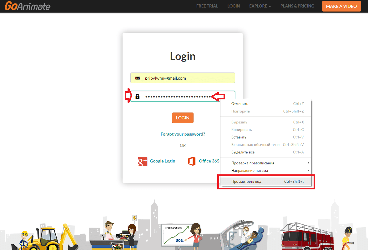Click the GoAnimate logo
The height and width of the screenshot is (250, 368).
[x=28, y=6]
